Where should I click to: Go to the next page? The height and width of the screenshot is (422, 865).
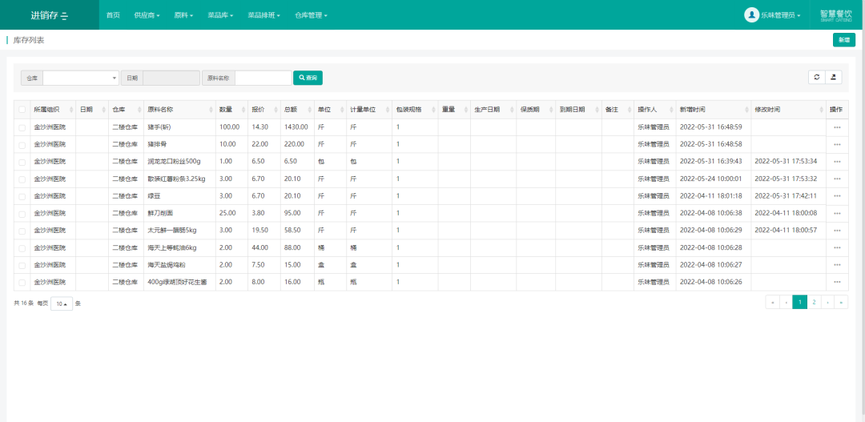(827, 302)
